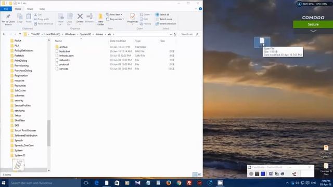Click the Cut command
This screenshot has height=187, width=333.
(38, 15)
